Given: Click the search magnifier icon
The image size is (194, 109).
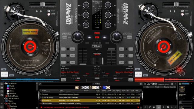Looking at the screenshot, I should pos(40,84).
